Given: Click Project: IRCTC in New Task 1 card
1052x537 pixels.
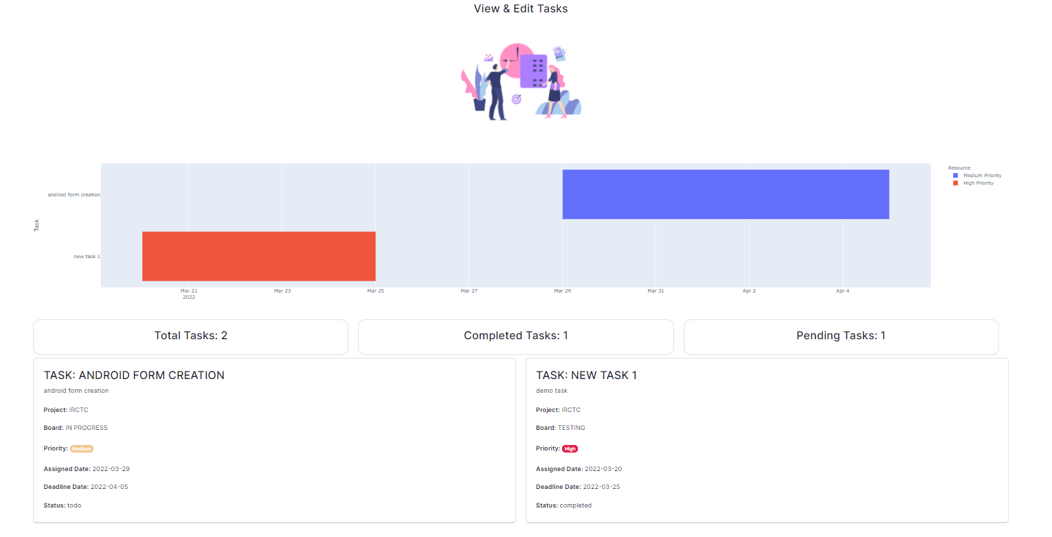Looking at the screenshot, I should 559,410.
